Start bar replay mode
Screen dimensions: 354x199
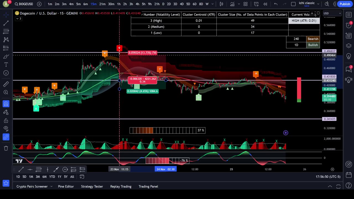pos(265,4)
